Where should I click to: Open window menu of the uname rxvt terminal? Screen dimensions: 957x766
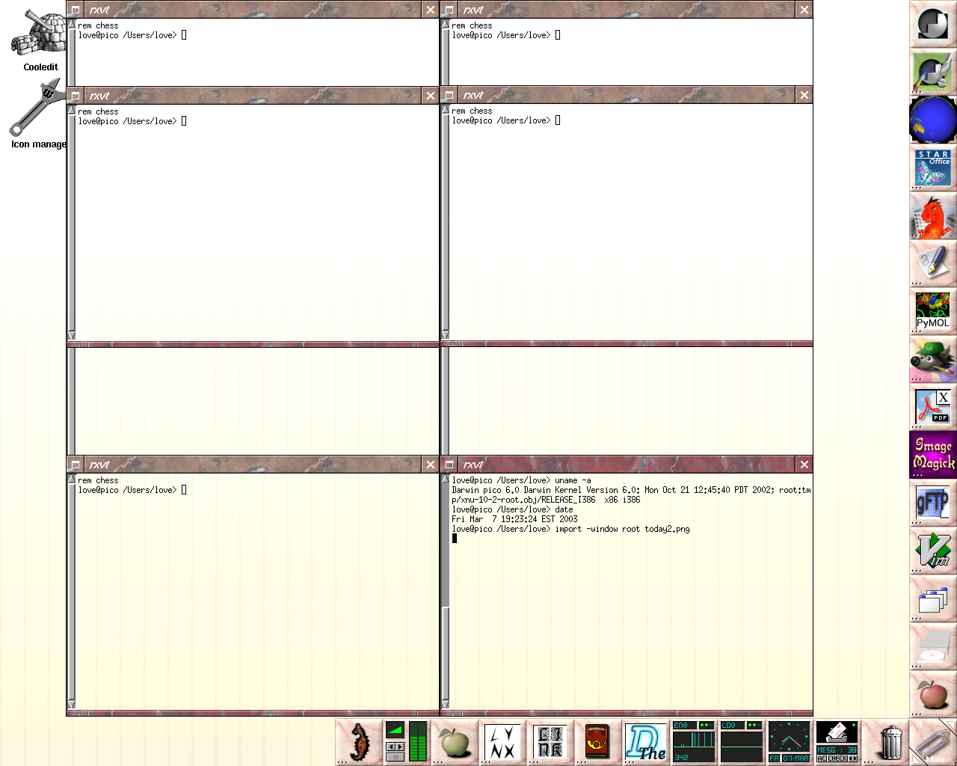tap(449, 465)
